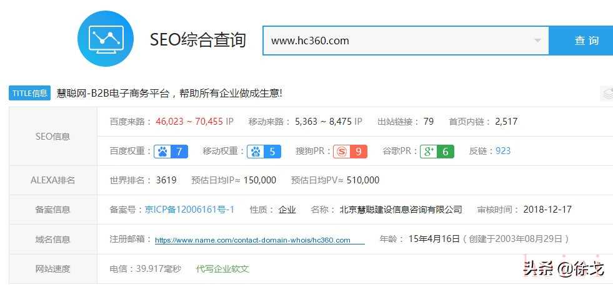Select the ALEXA排名 row header

[52, 180]
